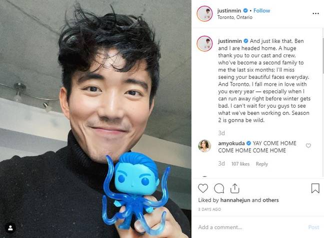Focus the Add a comment field
This screenshot has width=324, height=238.
(251, 228)
